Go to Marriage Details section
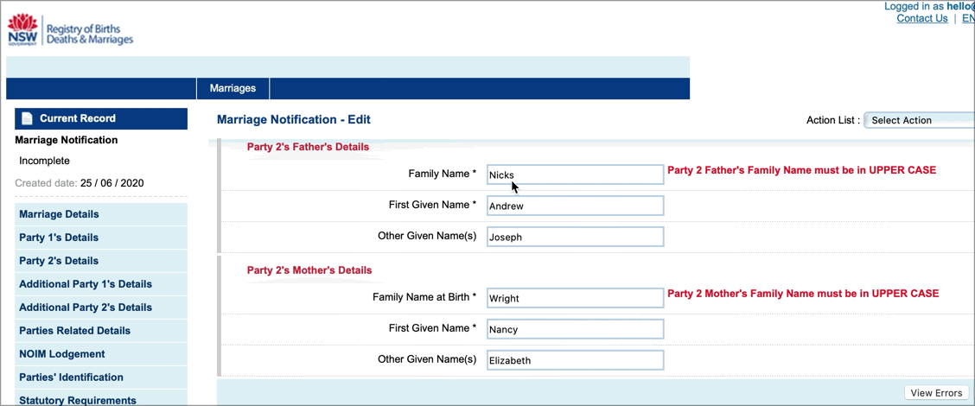The height and width of the screenshot is (406, 975). point(59,214)
